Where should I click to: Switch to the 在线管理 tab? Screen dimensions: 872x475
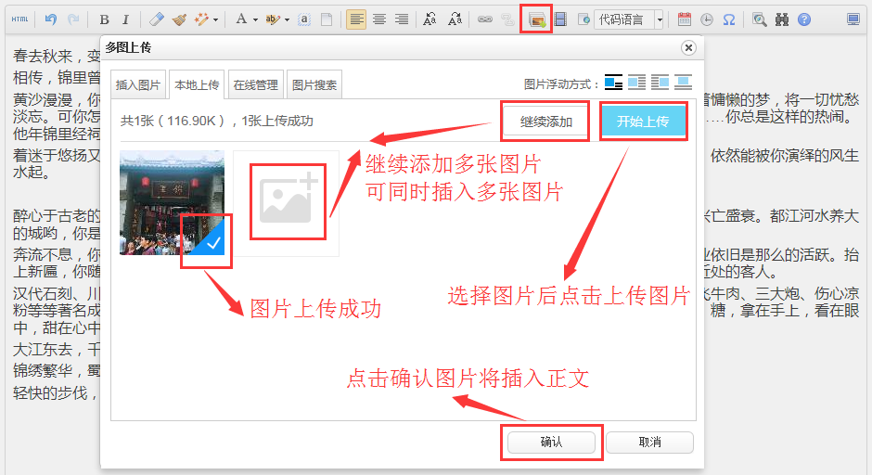[256, 84]
